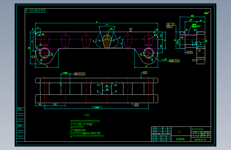Select the second magenta dashed pocket from left
Viewport: 231px width, 150px height.
tap(66, 41)
